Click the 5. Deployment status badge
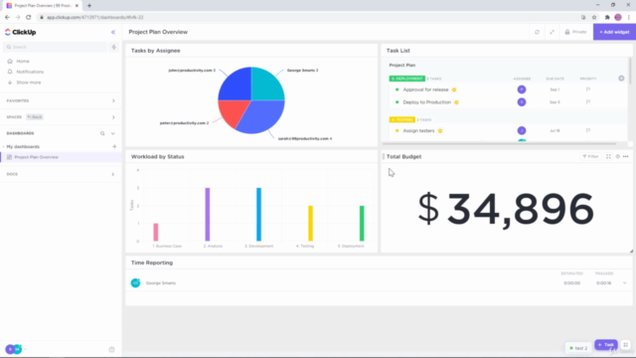Screen dimensions: 636x358 tap(406, 79)
